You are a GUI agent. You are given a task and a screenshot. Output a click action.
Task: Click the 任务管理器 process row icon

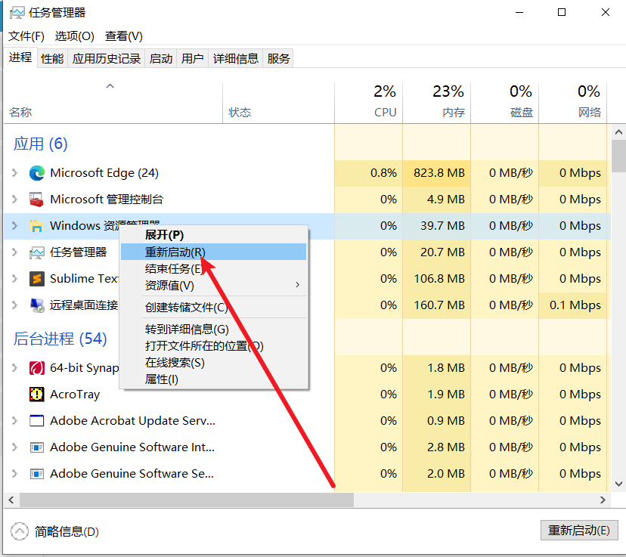tap(37, 252)
